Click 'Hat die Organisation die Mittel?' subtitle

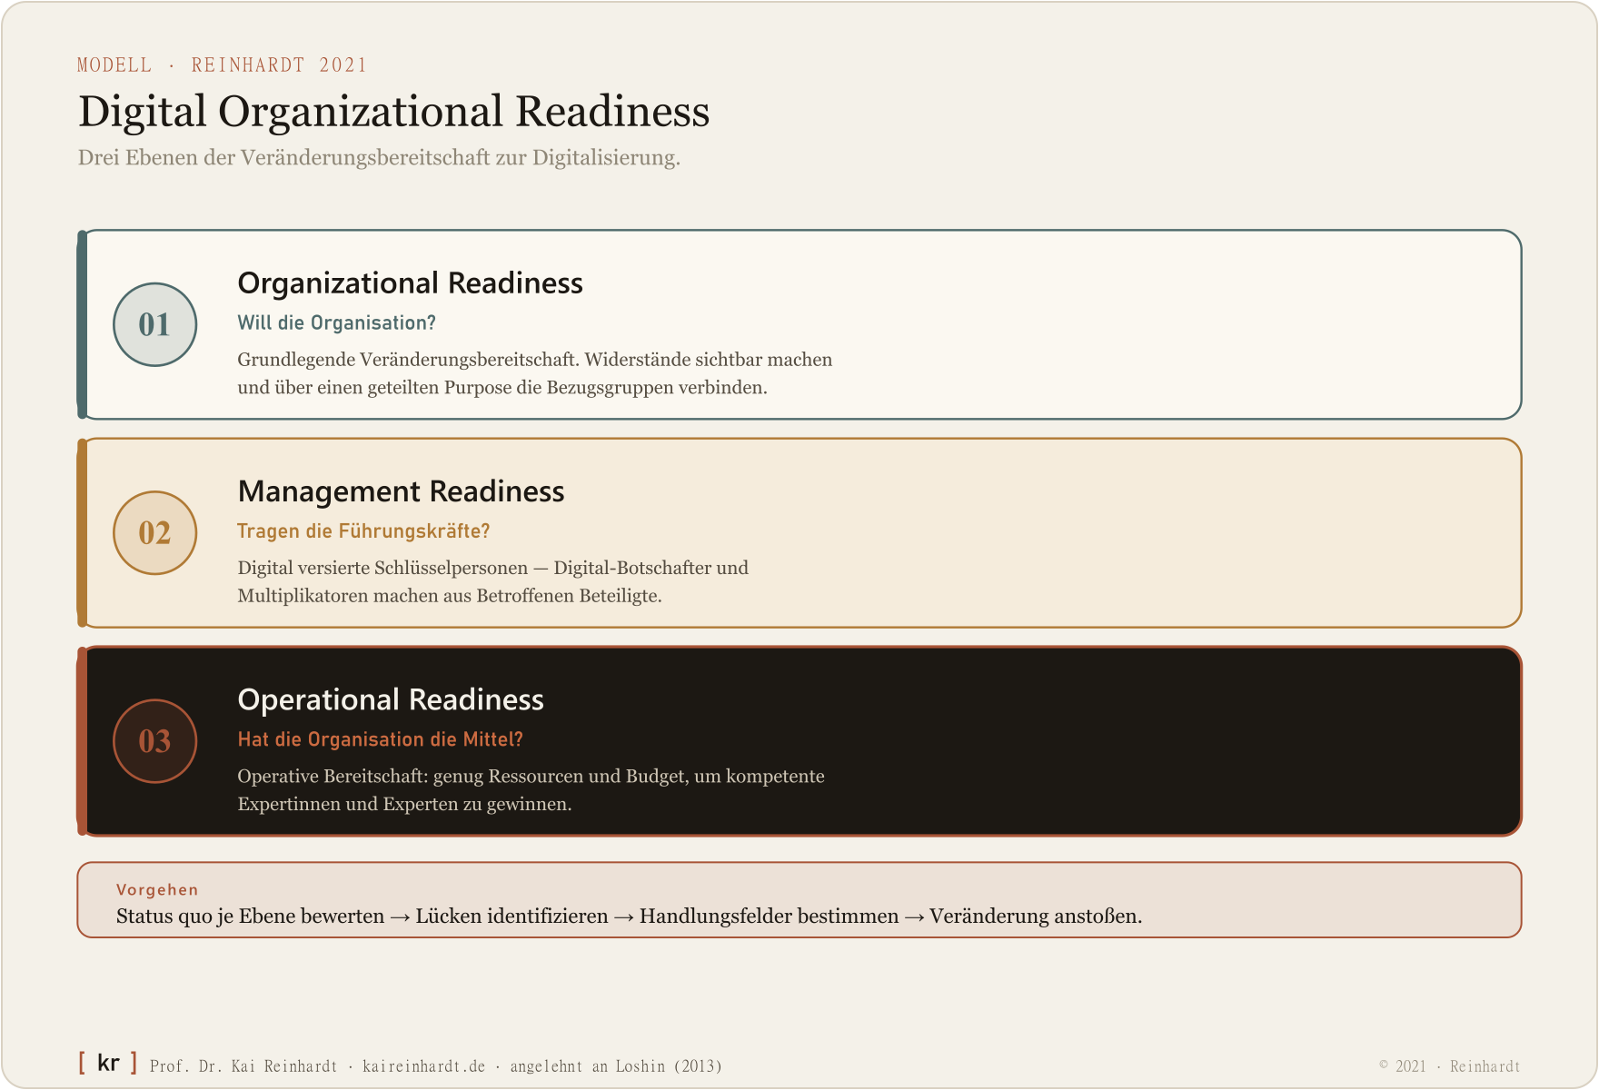pyautogui.click(x=380, y=739)
